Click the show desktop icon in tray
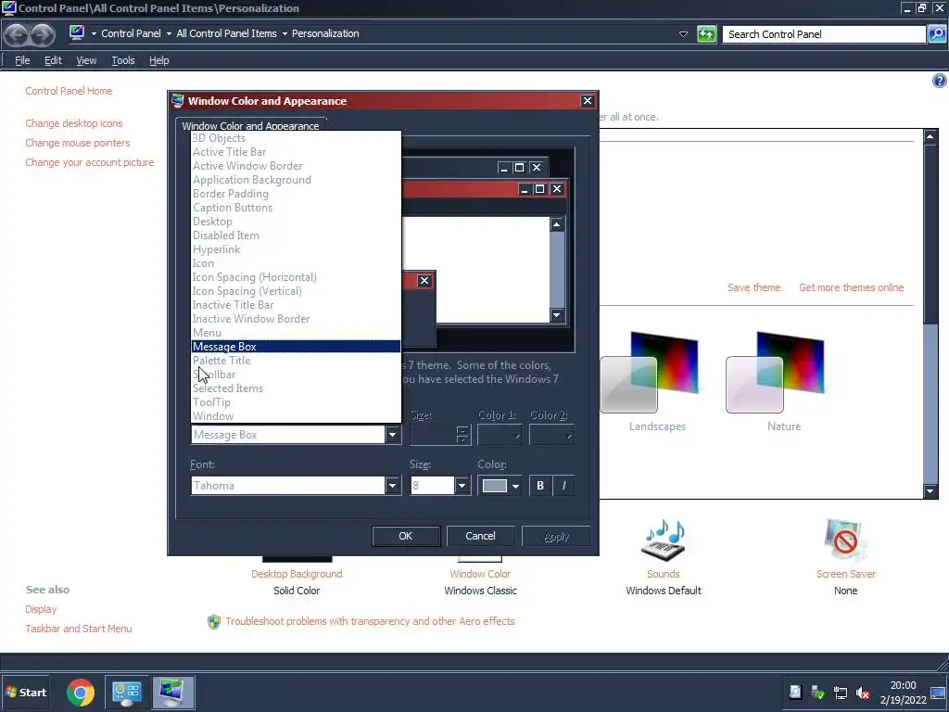 point(939,693)
